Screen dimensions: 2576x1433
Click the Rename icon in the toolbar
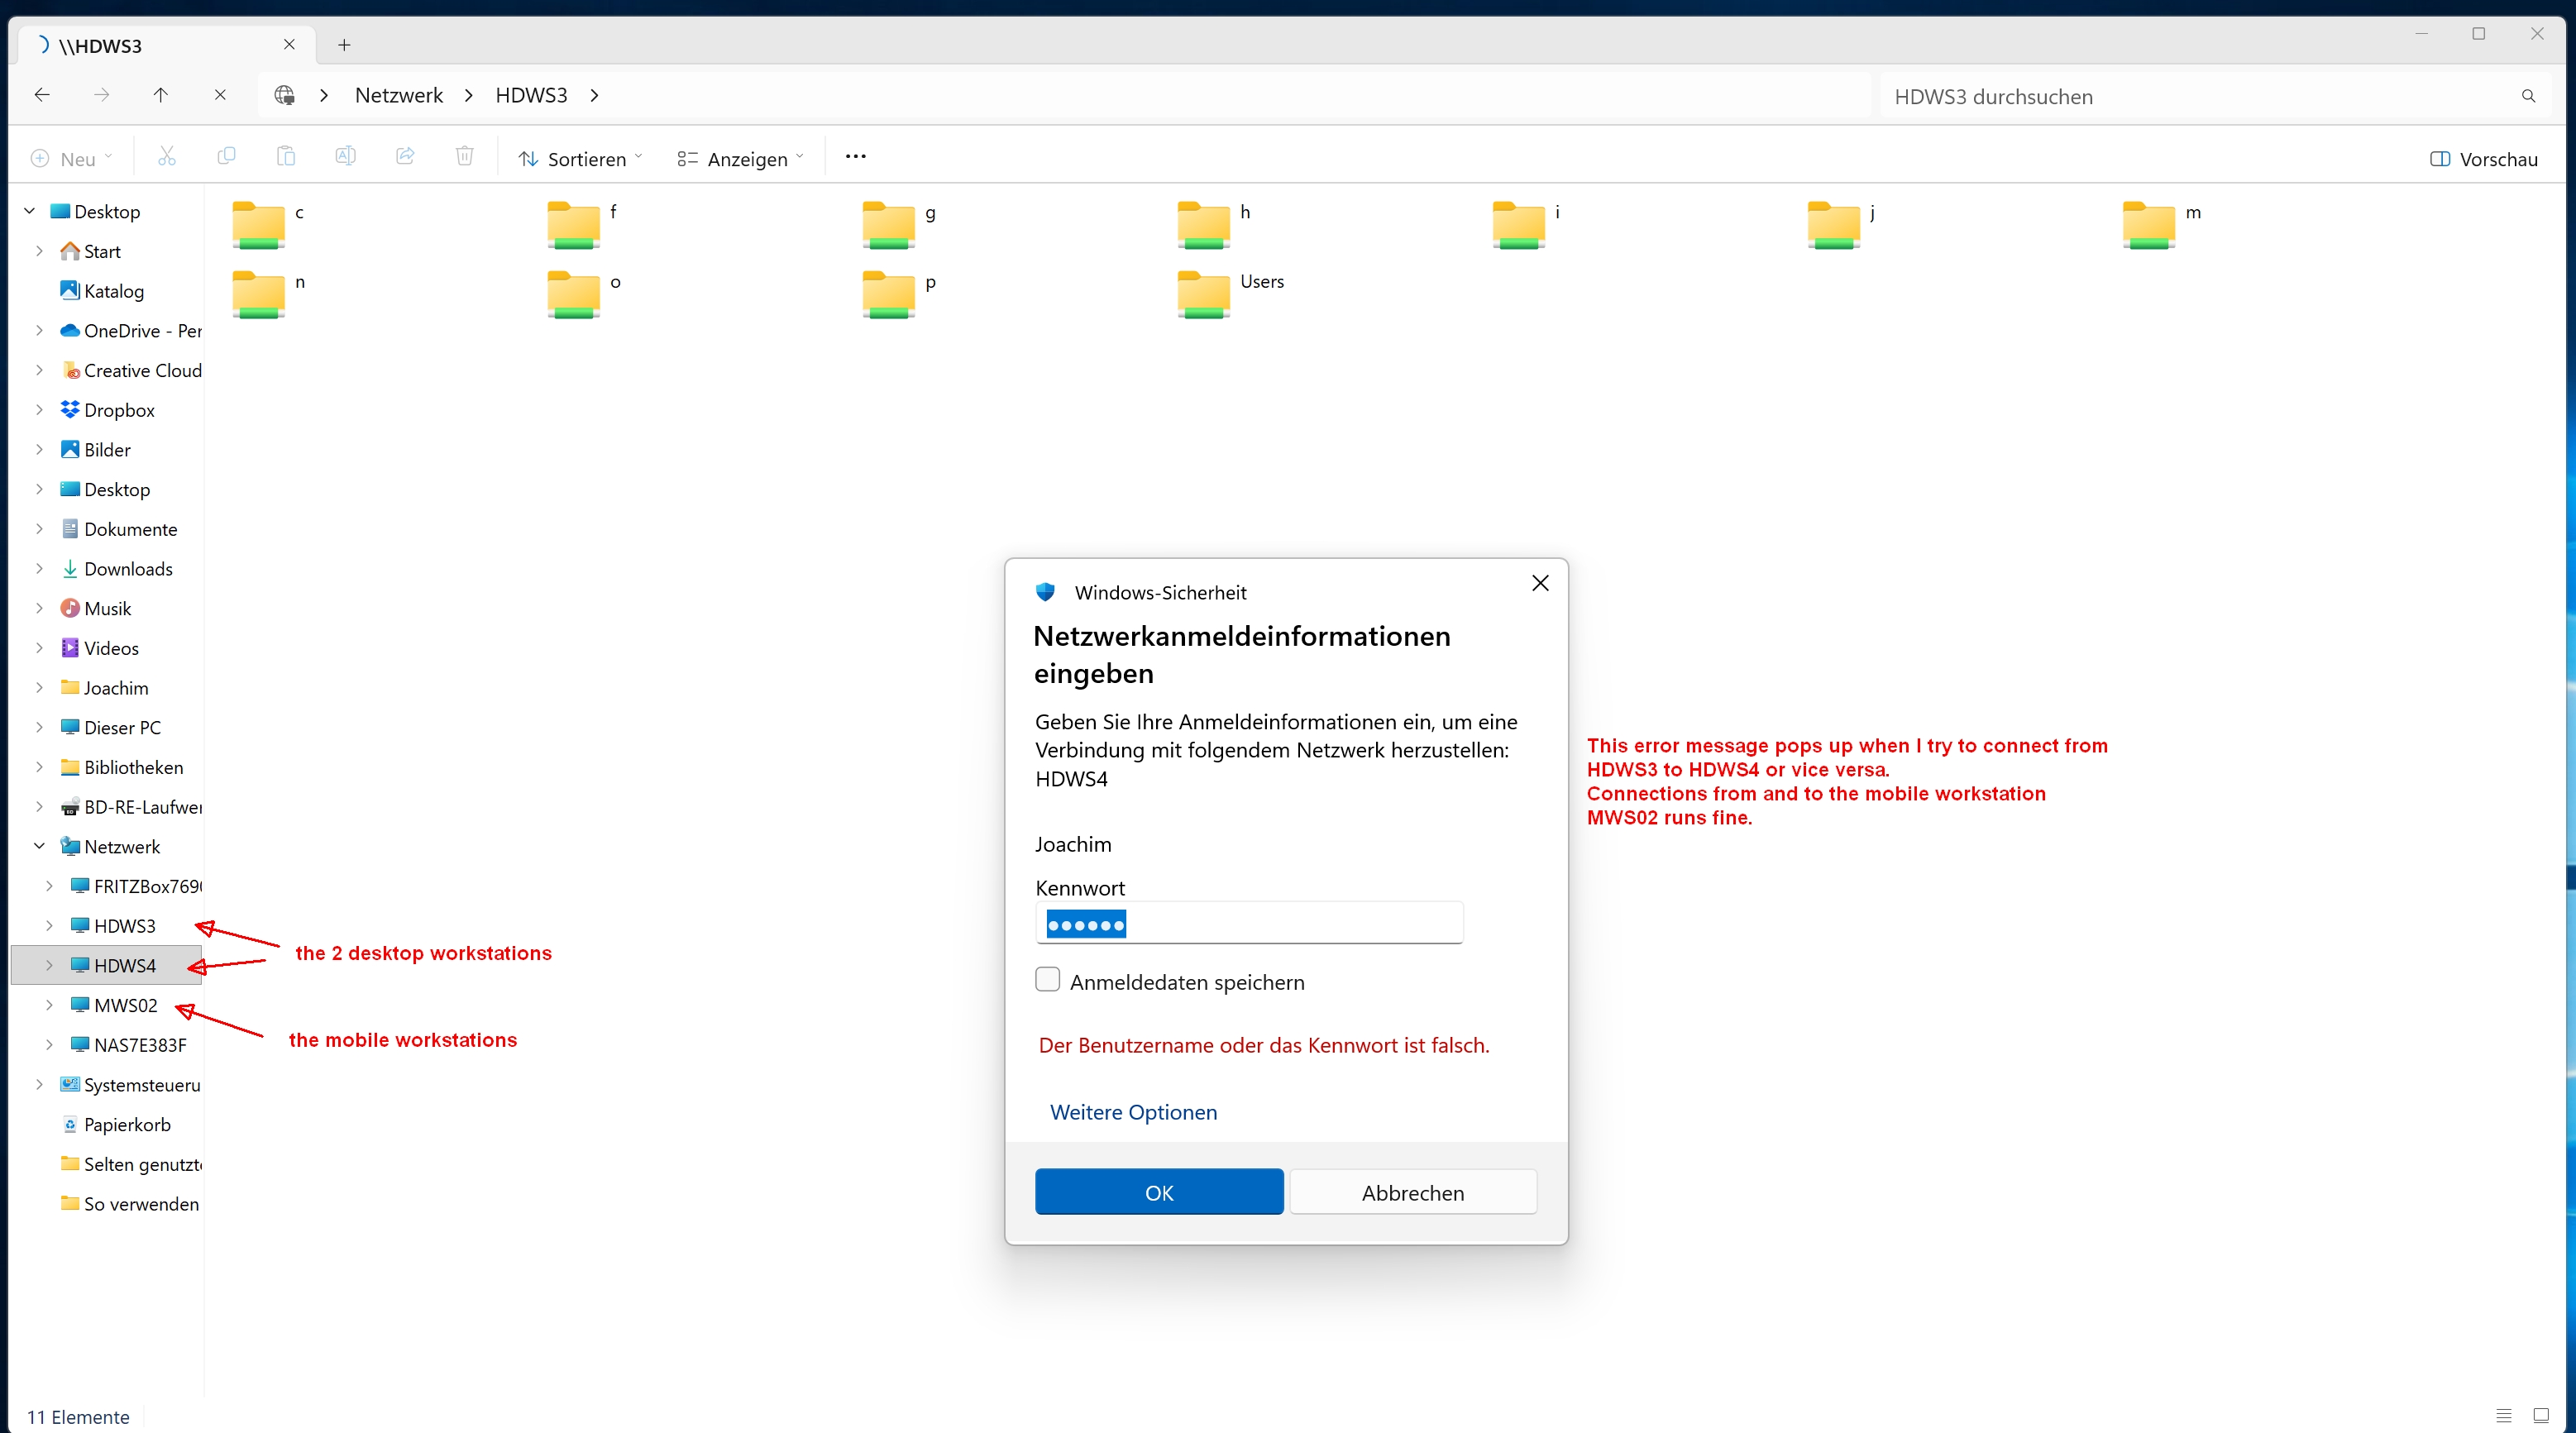point(345,157)
